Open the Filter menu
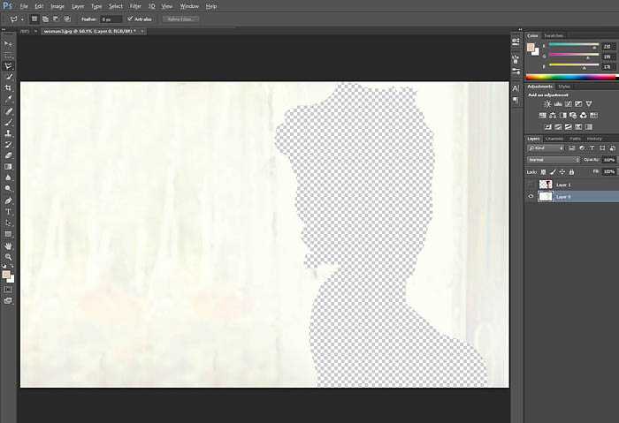Screen dimensions: 619x423 135,6
